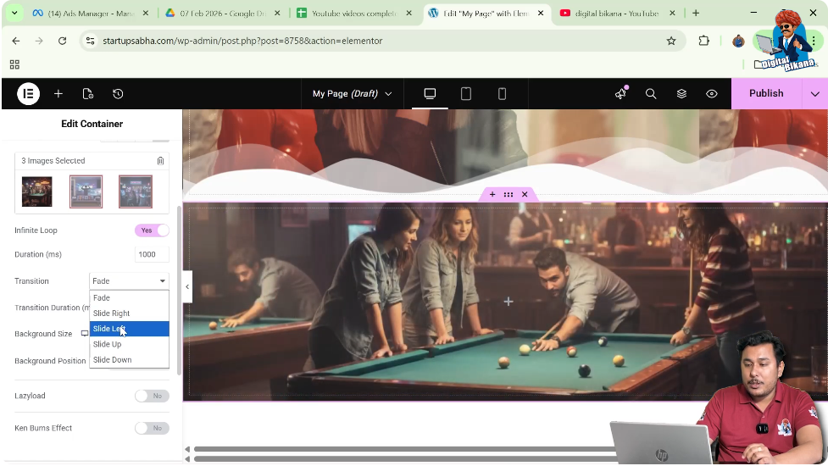
Task: Click the Duration (ms) input field
Action: (x=152, y=254)
